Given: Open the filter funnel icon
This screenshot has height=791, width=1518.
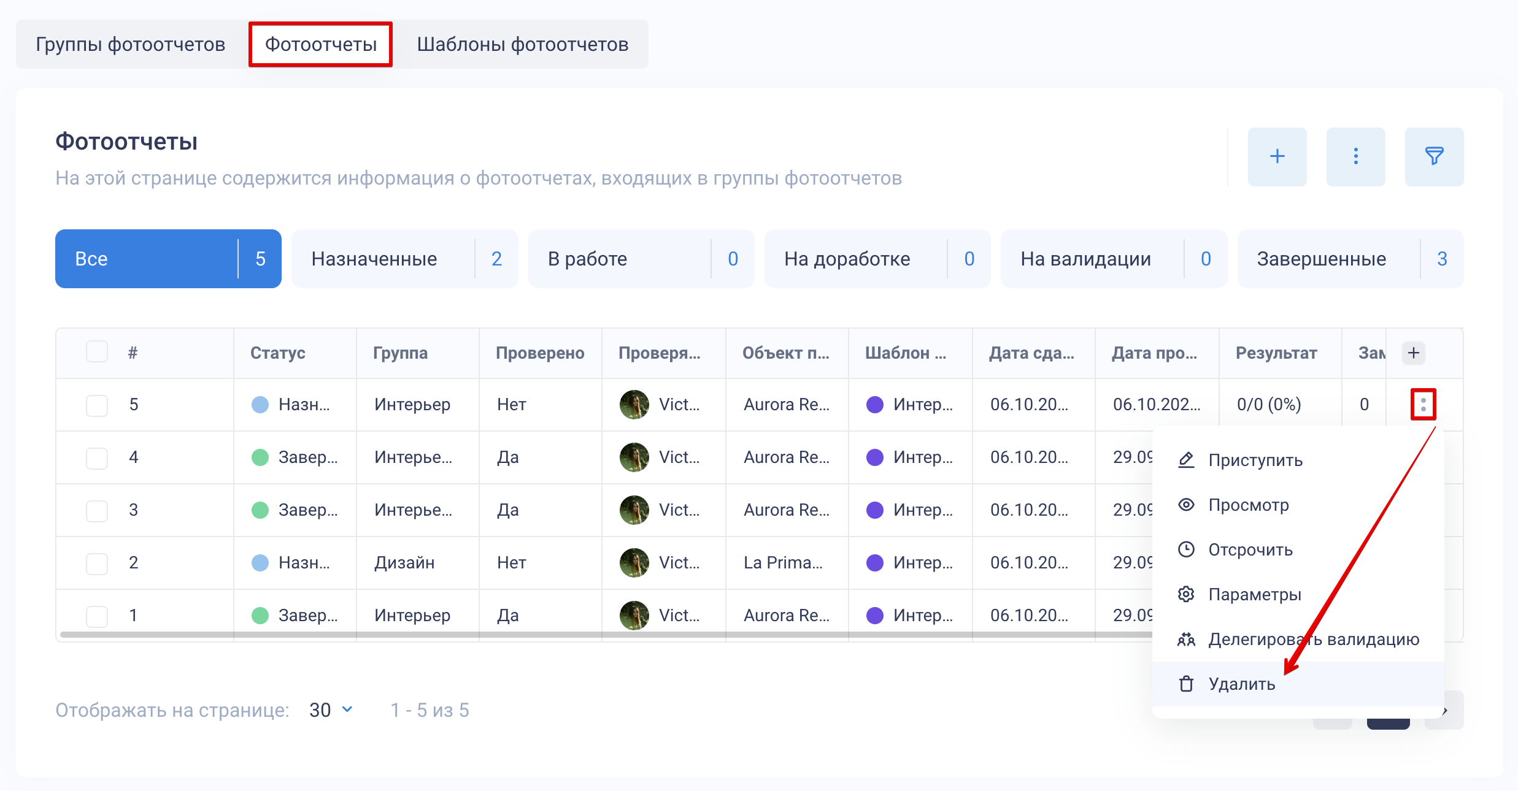Looking at the screenshot, I should point(1433,156).
